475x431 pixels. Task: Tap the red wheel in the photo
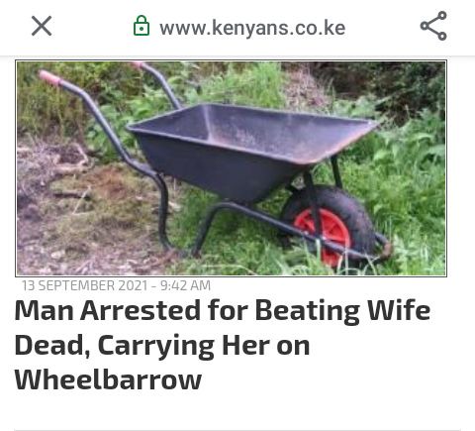(323, 234)
